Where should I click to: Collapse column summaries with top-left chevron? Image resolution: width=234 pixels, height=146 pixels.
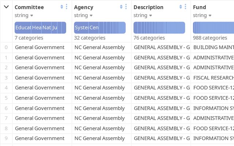6,7
